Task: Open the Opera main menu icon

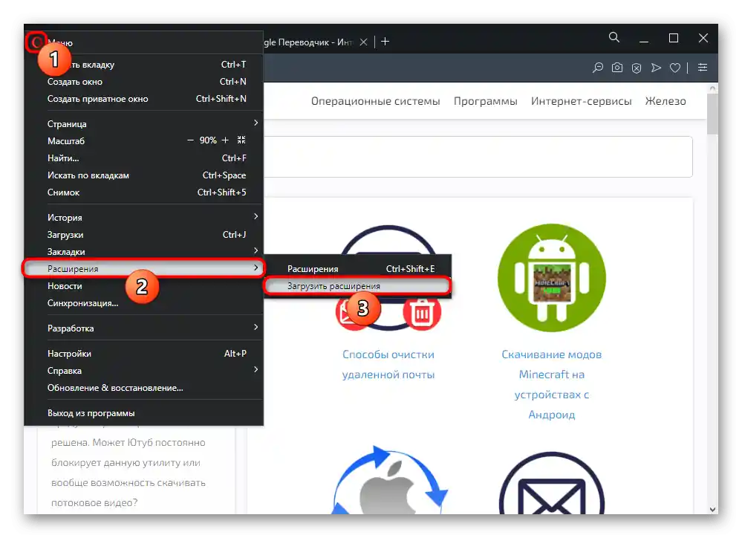Action: coord(36,42)
